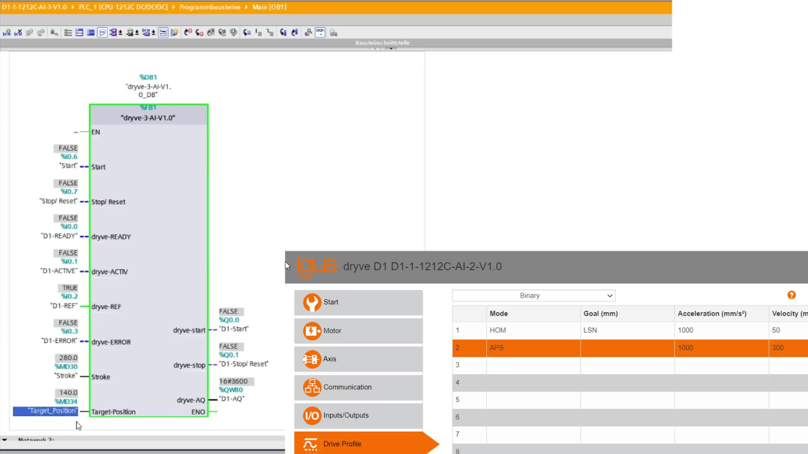Click the Insert network toolbar icon
The height and width of the screenshot is (454, 808).
click(x=7, y=32)
